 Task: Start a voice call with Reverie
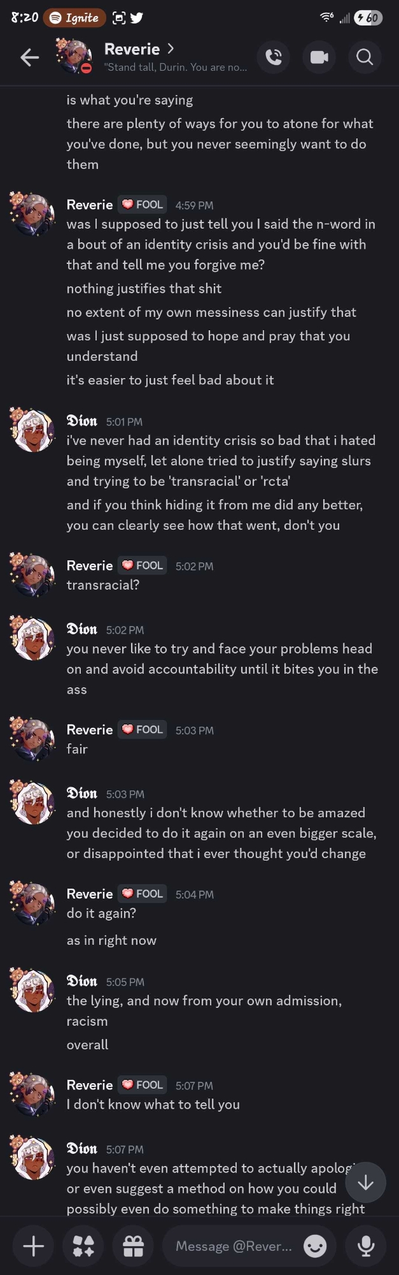tap(274, 58)
